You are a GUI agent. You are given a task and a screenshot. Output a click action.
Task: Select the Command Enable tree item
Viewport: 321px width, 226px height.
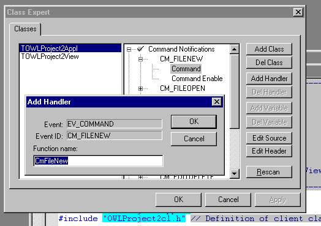(x=197, y=79)
